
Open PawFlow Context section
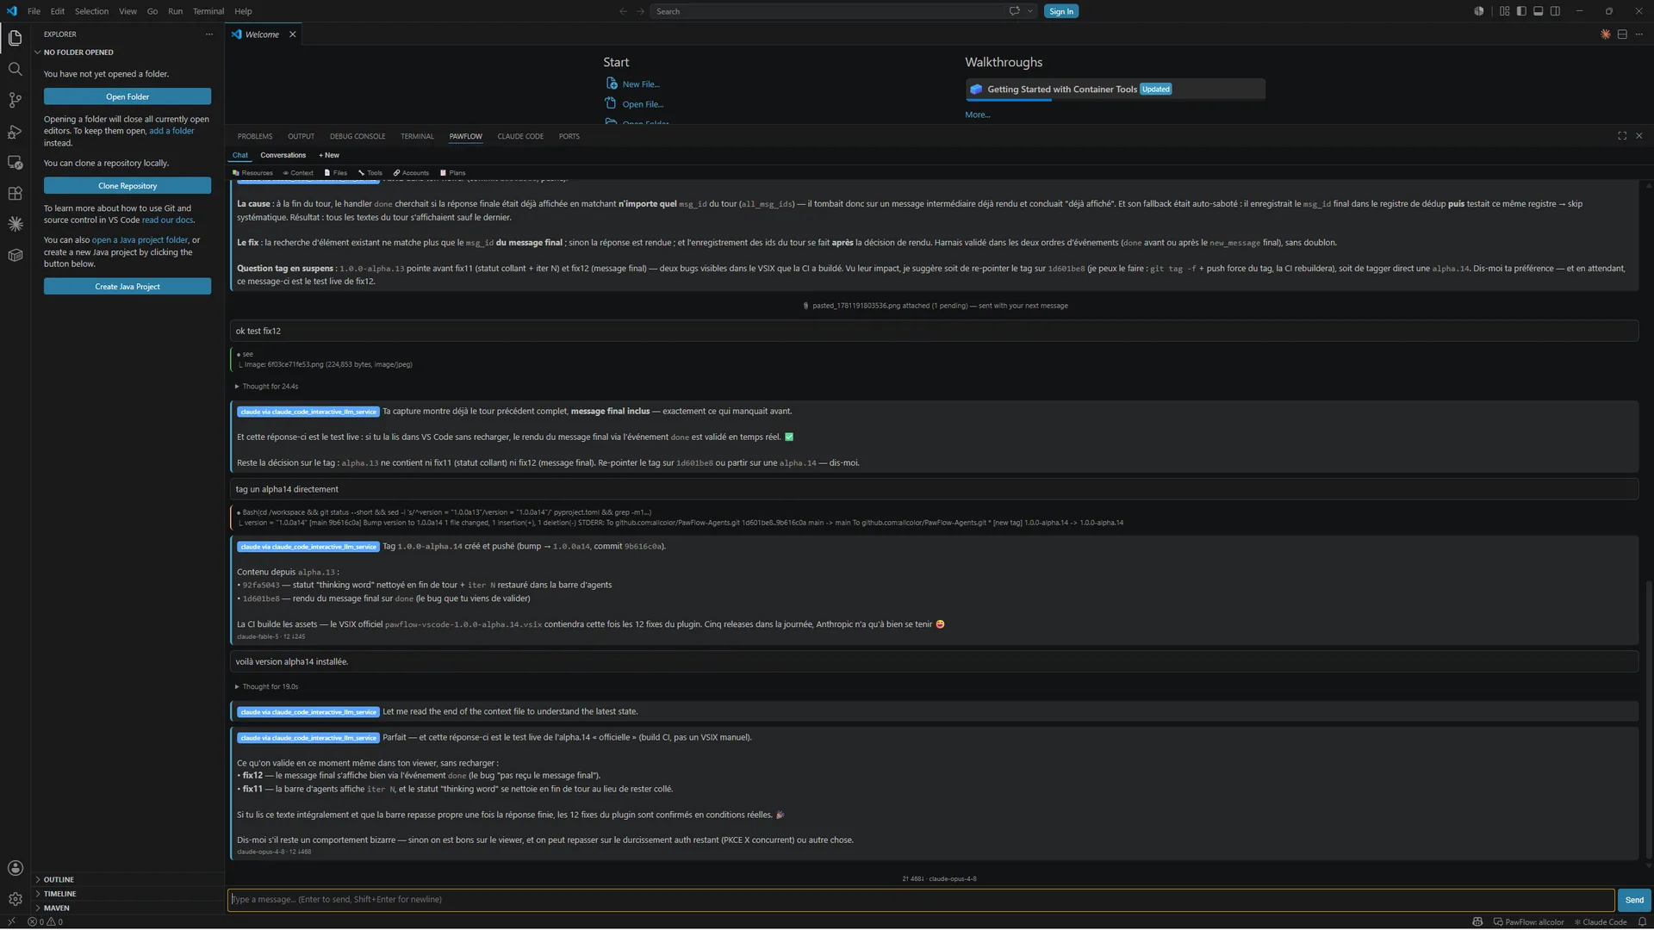click(x=298, y=173)
